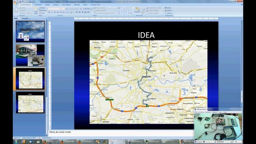Decrease font size with shrink font icon
Screen dimensions: 256x144
69,9
